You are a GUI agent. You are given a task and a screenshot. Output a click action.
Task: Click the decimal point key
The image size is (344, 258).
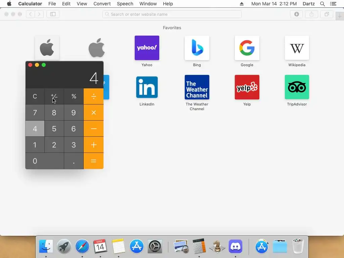click(74, 161)
